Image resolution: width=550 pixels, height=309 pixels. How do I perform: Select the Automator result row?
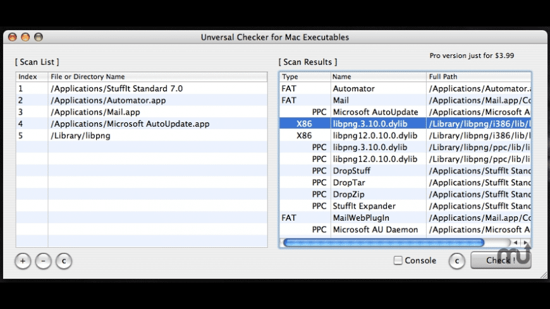[405, 88]
